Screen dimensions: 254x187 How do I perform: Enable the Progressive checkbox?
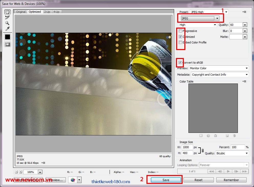pyautogui.click(x=181, y=31)
